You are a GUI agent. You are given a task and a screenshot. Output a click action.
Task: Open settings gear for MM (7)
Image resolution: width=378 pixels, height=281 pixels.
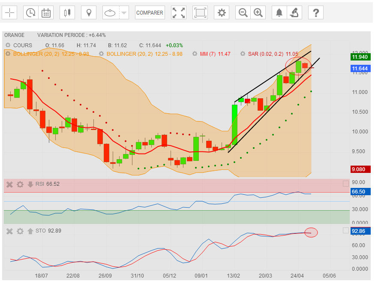click(x=195, y=54)
